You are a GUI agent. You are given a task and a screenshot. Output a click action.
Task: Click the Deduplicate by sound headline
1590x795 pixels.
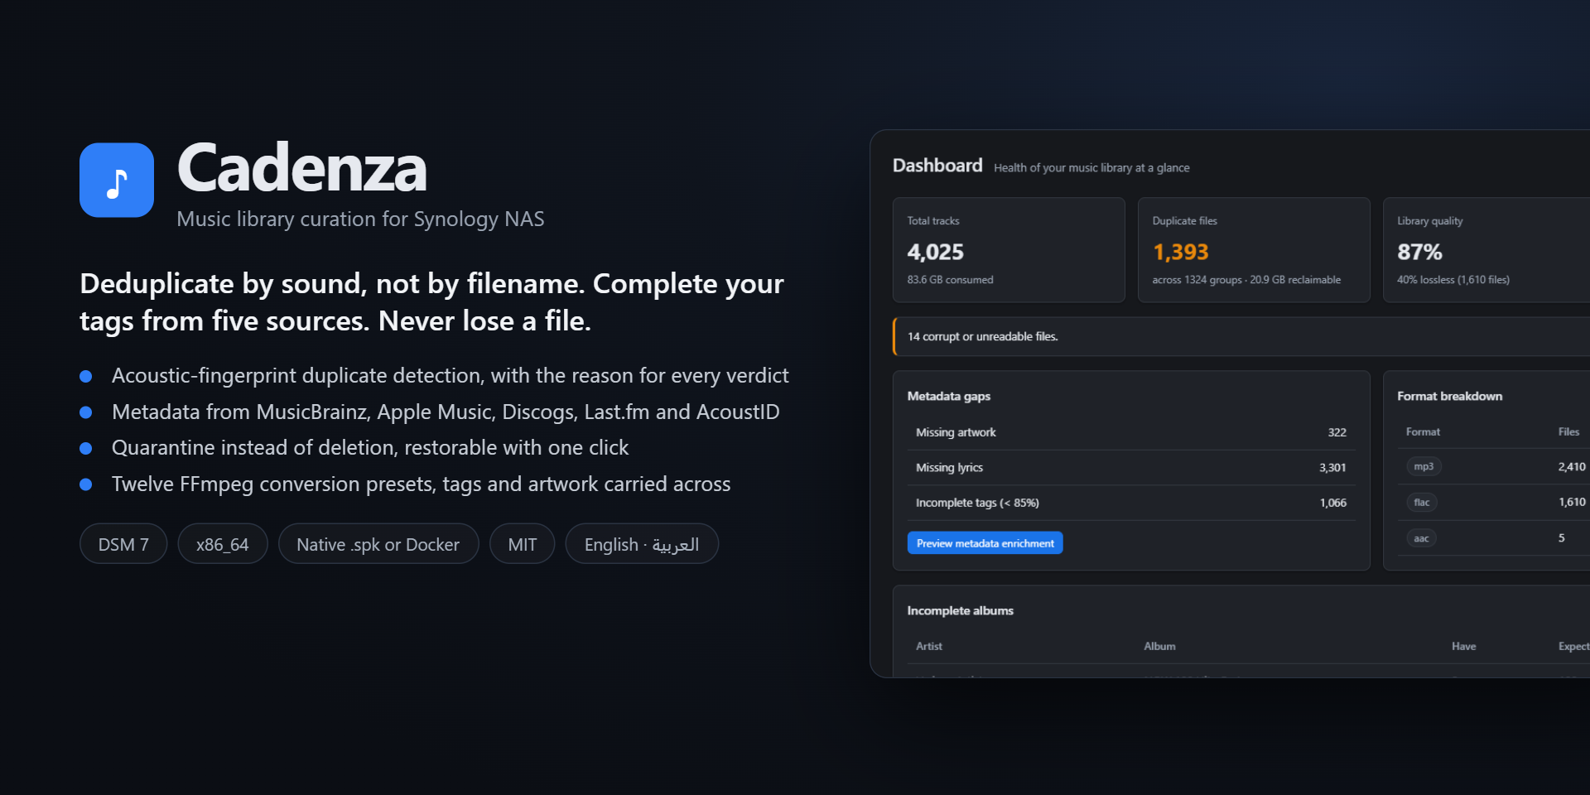pyautogui.click(x=431, y=302)
